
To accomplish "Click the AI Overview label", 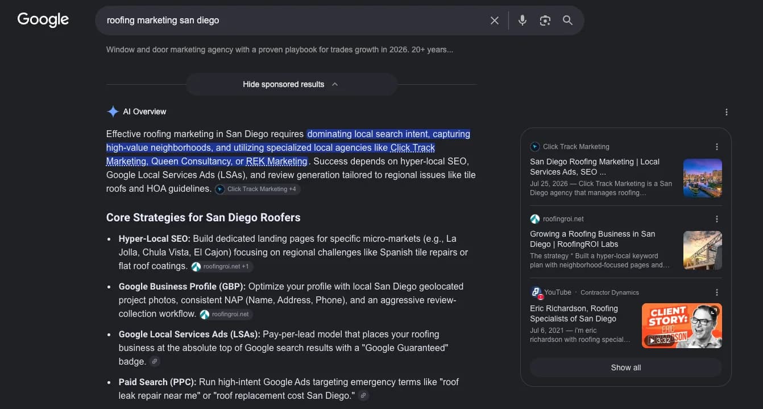I will click(144, 111).
